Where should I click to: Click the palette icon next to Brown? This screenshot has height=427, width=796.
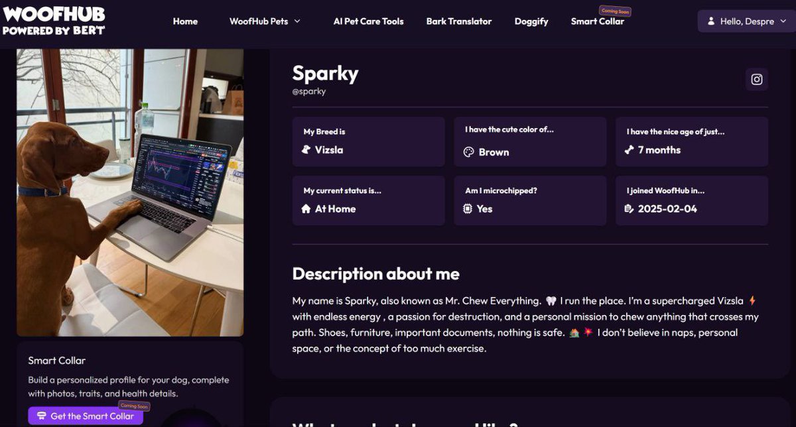[x=468, y=152]
